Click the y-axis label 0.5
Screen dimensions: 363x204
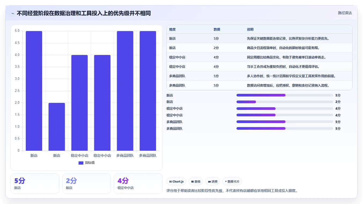pyautogui.click(x=17, y=139)
